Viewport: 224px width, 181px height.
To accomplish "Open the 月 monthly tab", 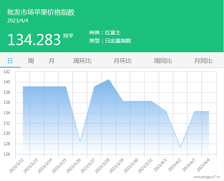I will [52, 61].
